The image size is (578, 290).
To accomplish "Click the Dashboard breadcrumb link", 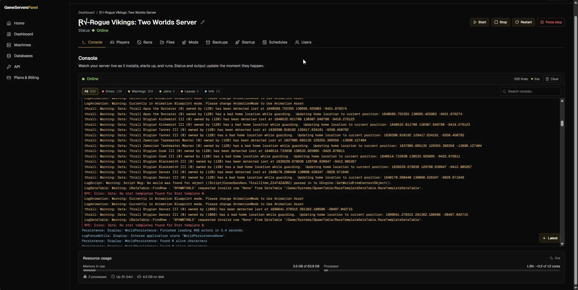I will point(86,12).
